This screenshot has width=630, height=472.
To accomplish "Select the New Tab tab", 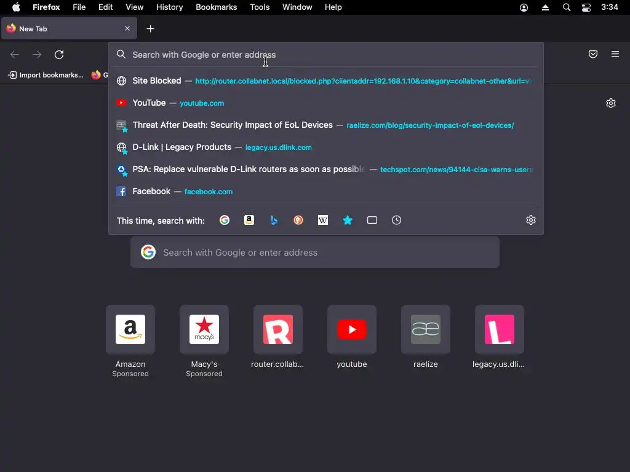I will tap(69, 28).
